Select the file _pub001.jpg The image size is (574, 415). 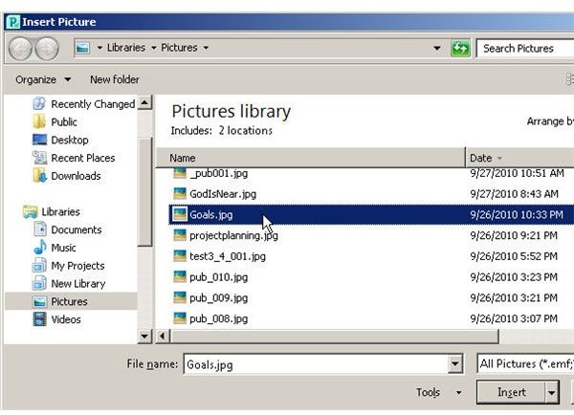point(218,173)
